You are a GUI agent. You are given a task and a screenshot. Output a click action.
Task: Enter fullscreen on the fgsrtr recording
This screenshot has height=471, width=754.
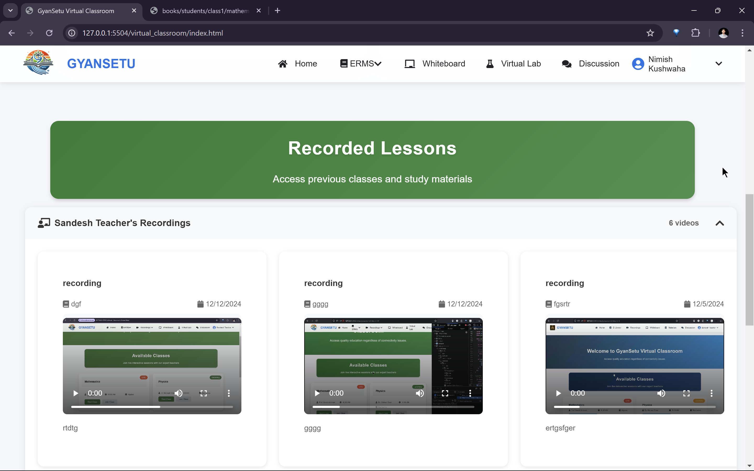point(686,393)
